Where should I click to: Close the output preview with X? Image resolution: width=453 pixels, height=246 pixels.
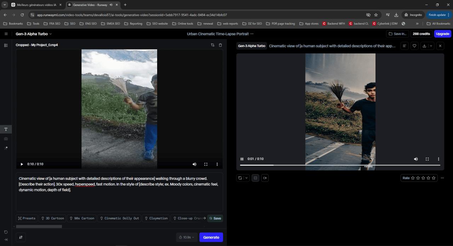tap(440, 46)
